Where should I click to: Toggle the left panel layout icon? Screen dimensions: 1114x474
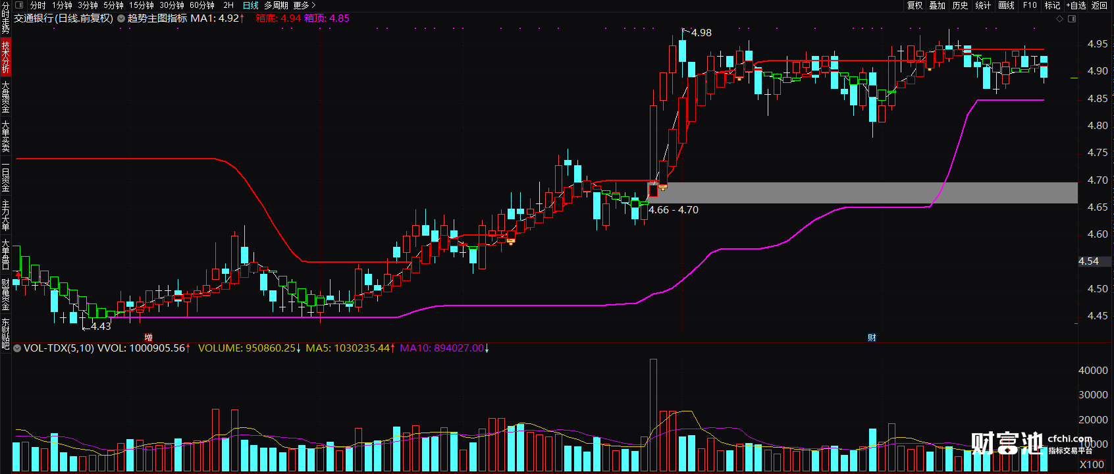click(19, 5)
